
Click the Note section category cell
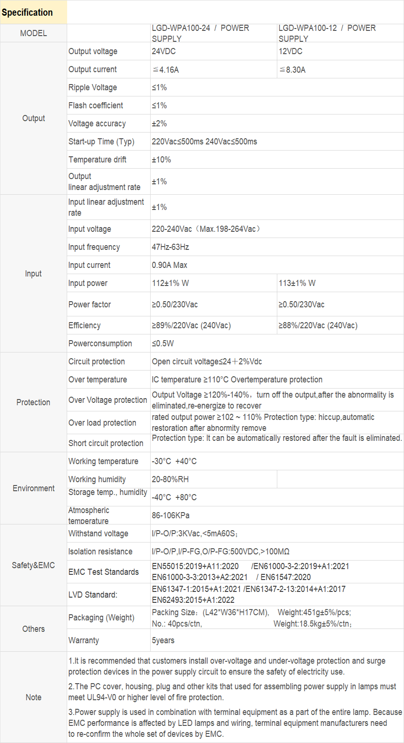[33, 697]
